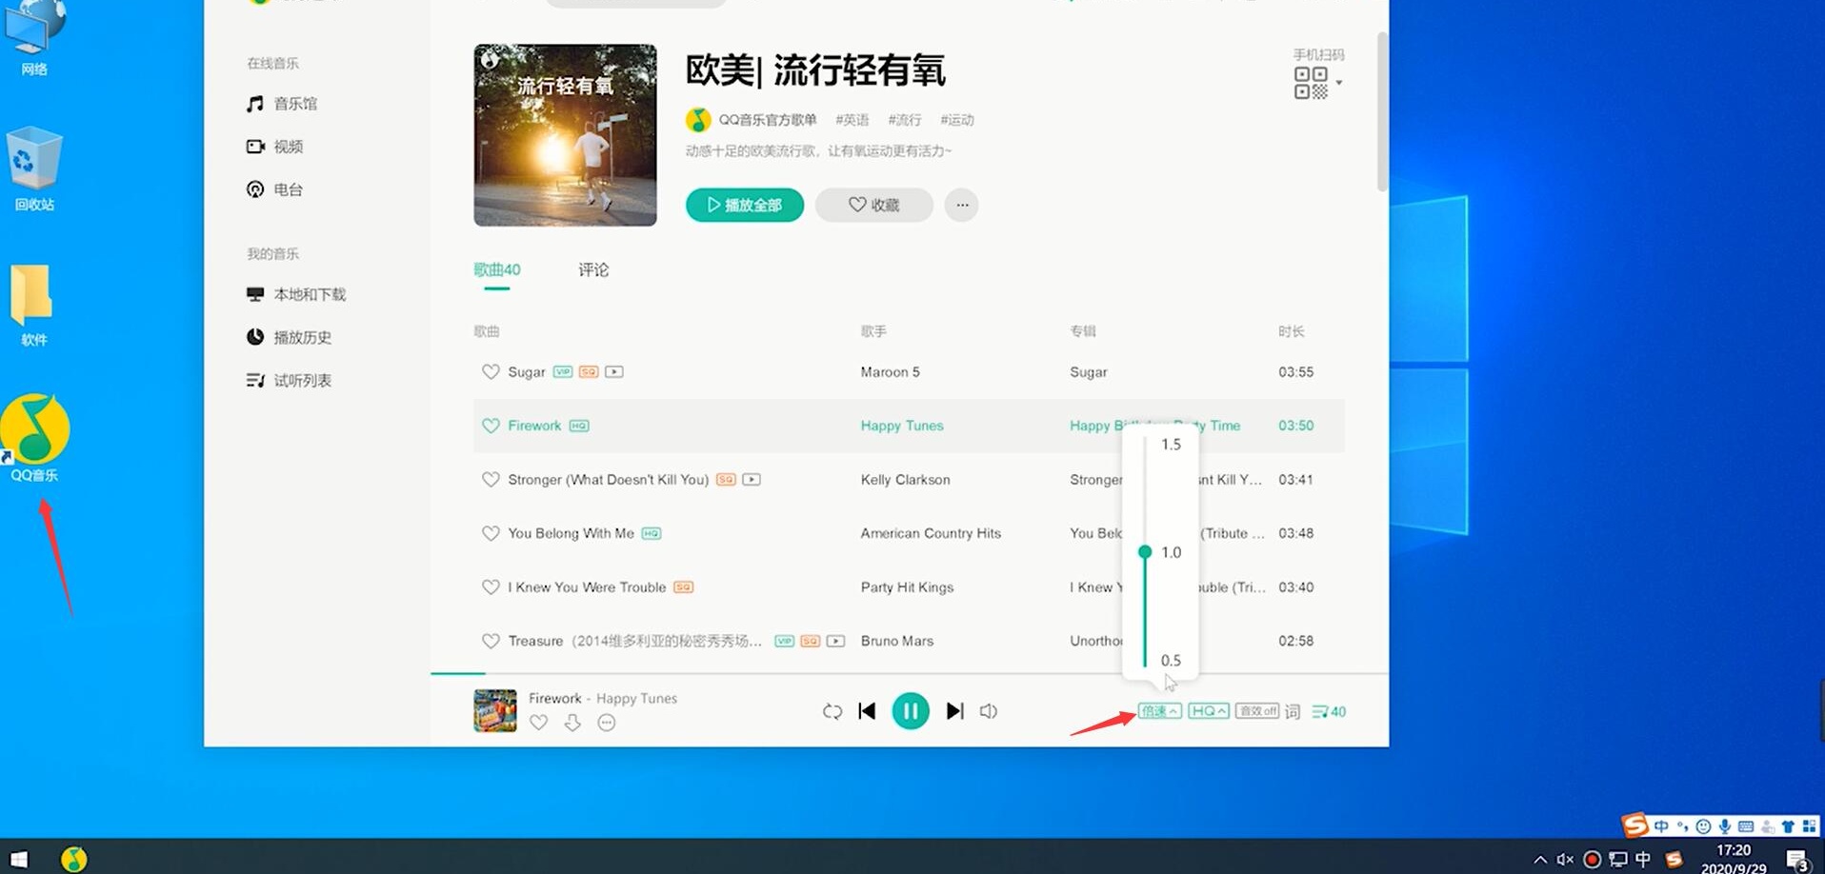Open 视频 in the sidebar
The image size is (1825, 874).
pyautogui.click(x=275, y=147)
